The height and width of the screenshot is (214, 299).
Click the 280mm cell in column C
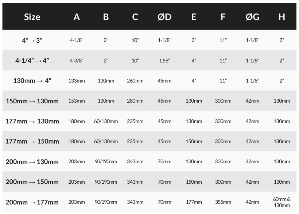135,101
